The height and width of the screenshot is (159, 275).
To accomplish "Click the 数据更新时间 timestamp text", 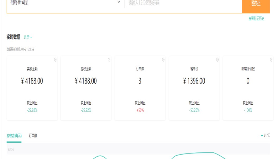I will (x=20, y=49).
